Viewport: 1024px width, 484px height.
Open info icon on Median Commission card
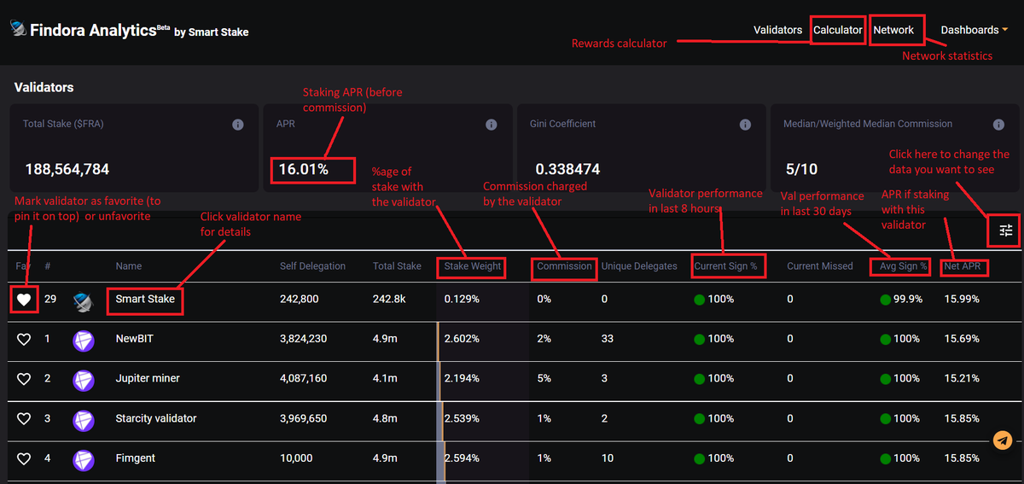tap(998, 125)
